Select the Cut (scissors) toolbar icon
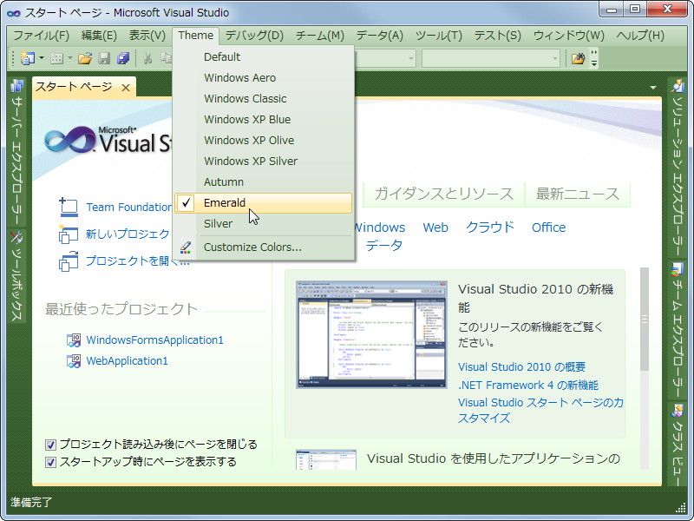 147,58
